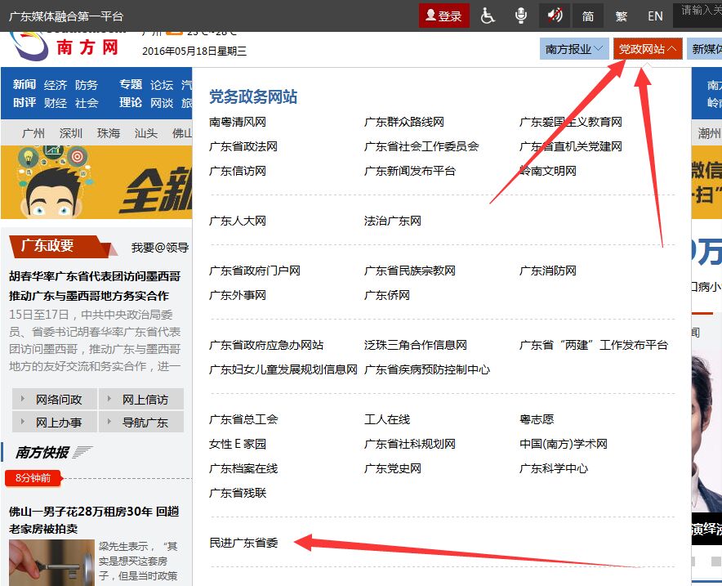Switch to simplified Chinese 简

coord(587,16)
